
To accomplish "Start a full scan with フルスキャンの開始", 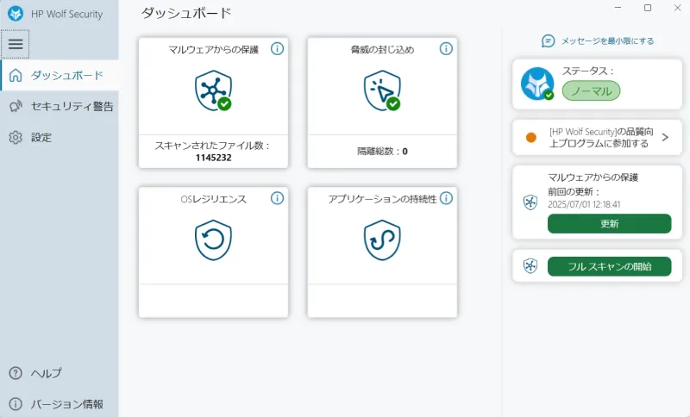I will pos(610,266).
